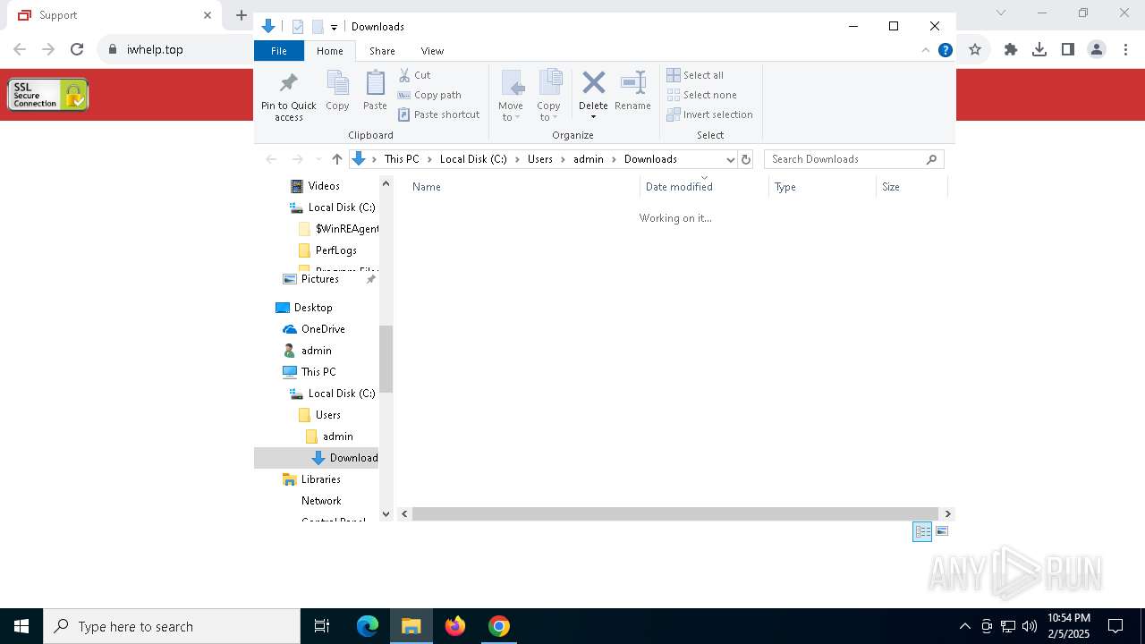Open the recent locations dropdown arrow
This screenshot has width=1145, height=644.
click(318, 159)
